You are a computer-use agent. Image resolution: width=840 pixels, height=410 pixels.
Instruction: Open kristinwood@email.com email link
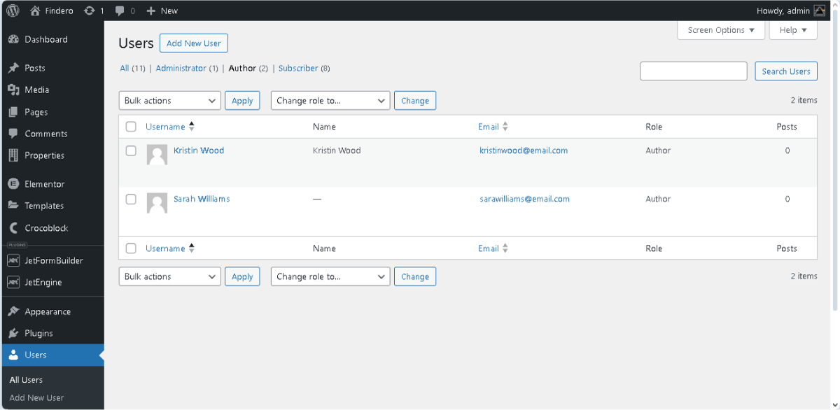524,150
